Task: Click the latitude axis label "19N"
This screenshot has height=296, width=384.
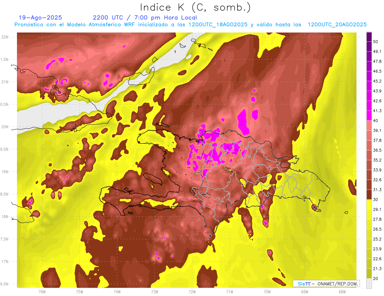Action: (x=5, y=171)
